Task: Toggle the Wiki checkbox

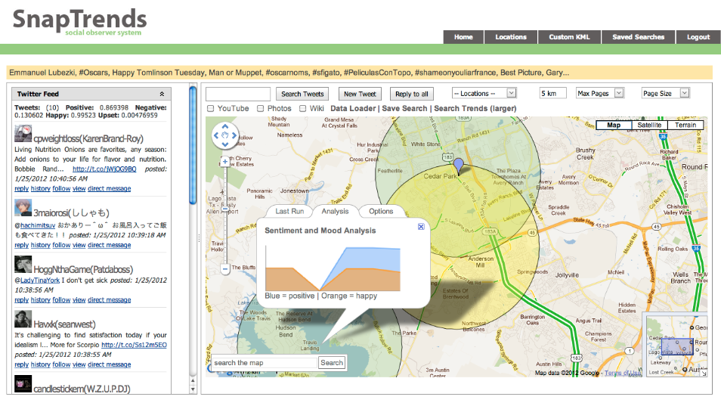Action: coord(302,109)
